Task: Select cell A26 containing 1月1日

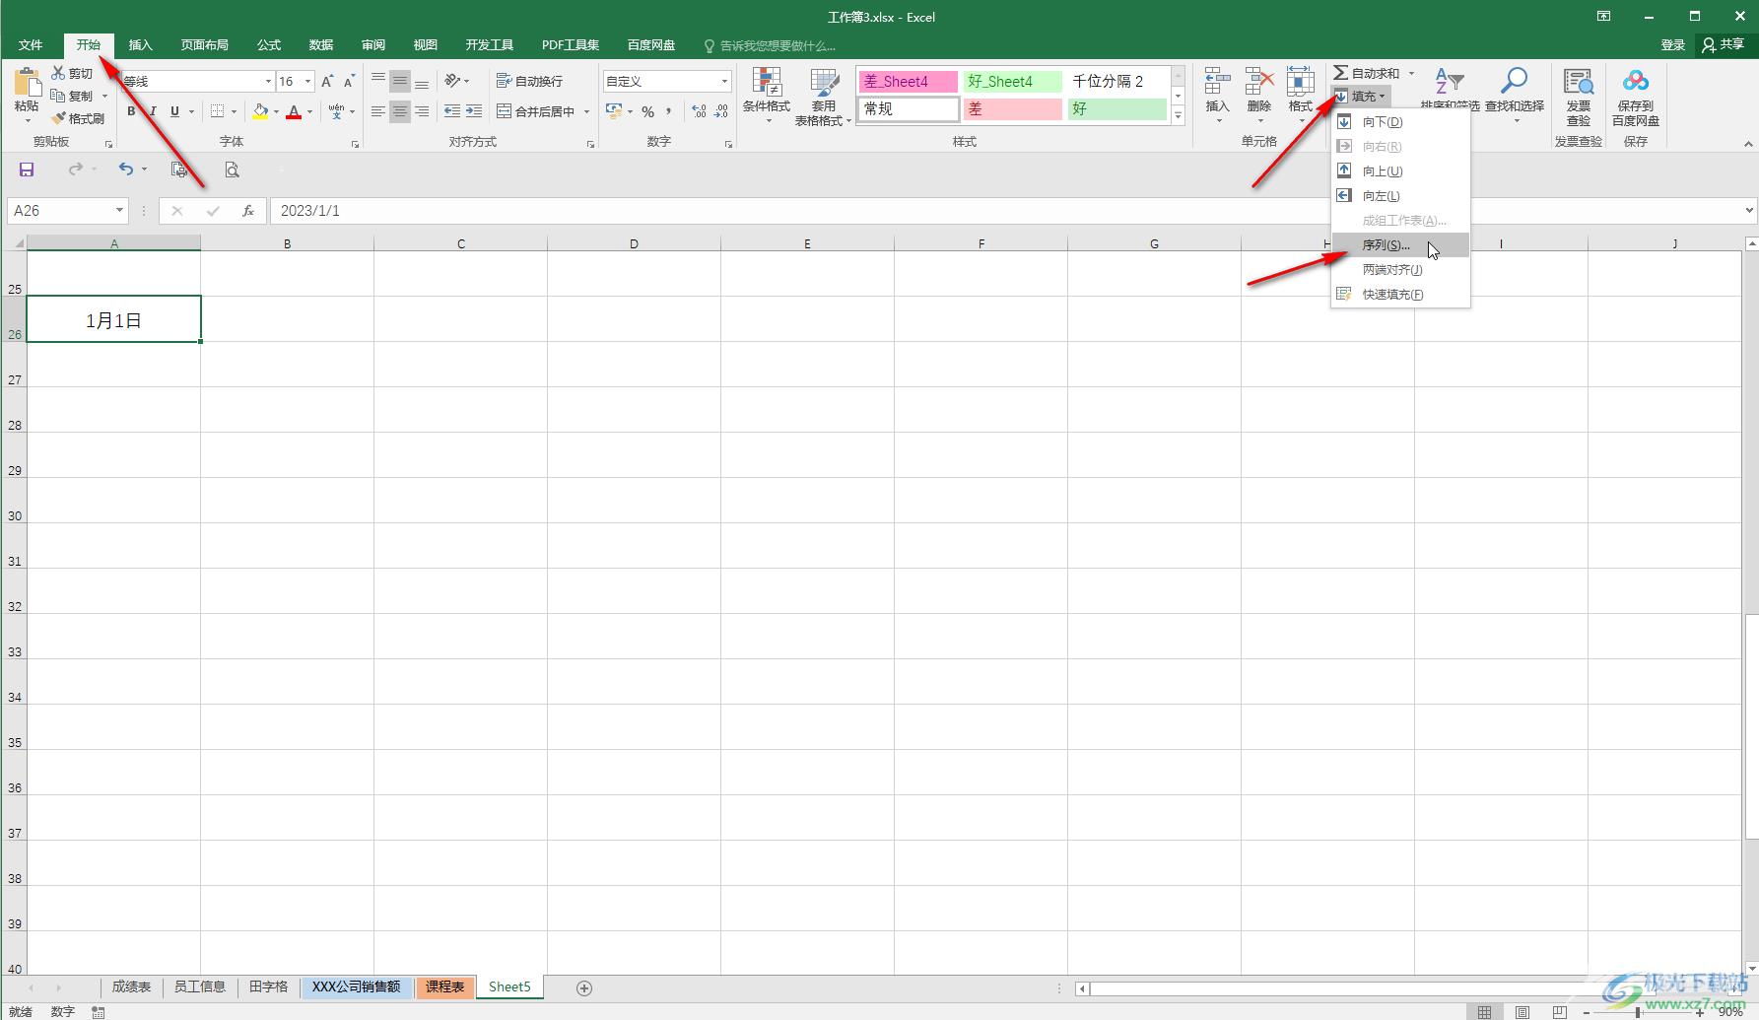Action: 113,319
